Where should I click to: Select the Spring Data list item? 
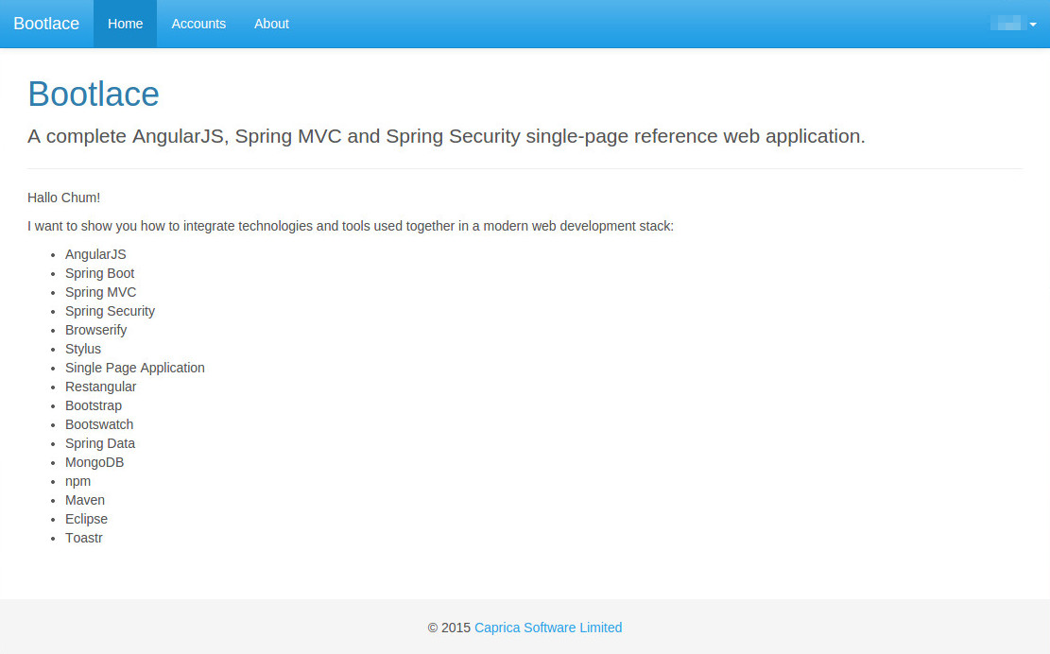pyautogui.click(x=100, y=443)
